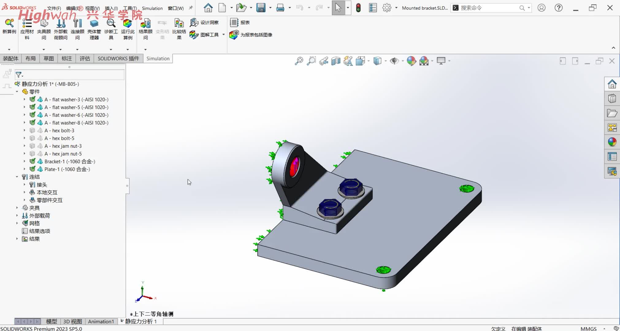Click 为报表包括图像 button
Screen dimensions: 620x331
coord(251,35)
